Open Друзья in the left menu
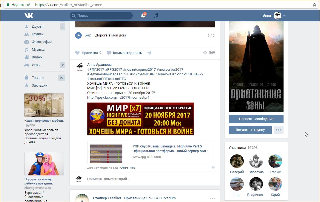The height and width of the screenshot is (202, 320). pos(38,27)
